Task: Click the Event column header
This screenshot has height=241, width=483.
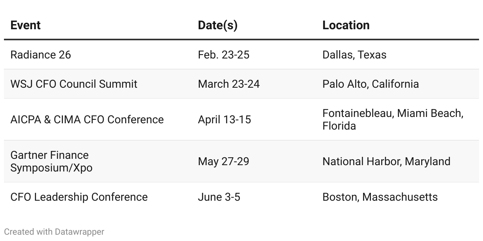Action: [x=25, y=25]
